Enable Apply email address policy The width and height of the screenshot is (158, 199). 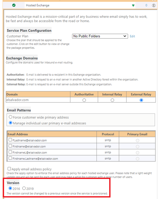point(9,169)
